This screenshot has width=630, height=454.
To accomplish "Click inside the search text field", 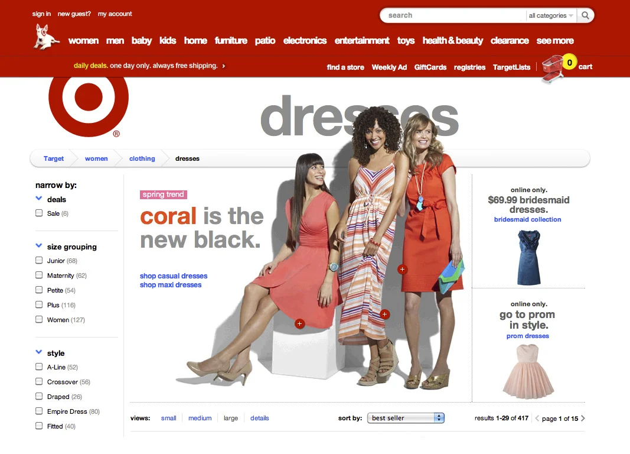I will pyautogui.click(x=454, y=15).
